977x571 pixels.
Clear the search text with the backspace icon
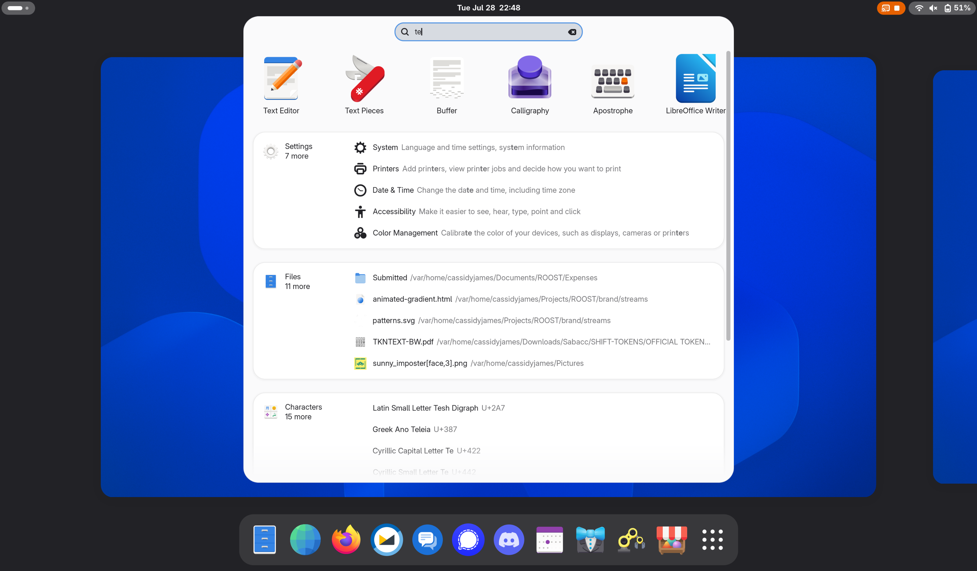click(572, 32)
